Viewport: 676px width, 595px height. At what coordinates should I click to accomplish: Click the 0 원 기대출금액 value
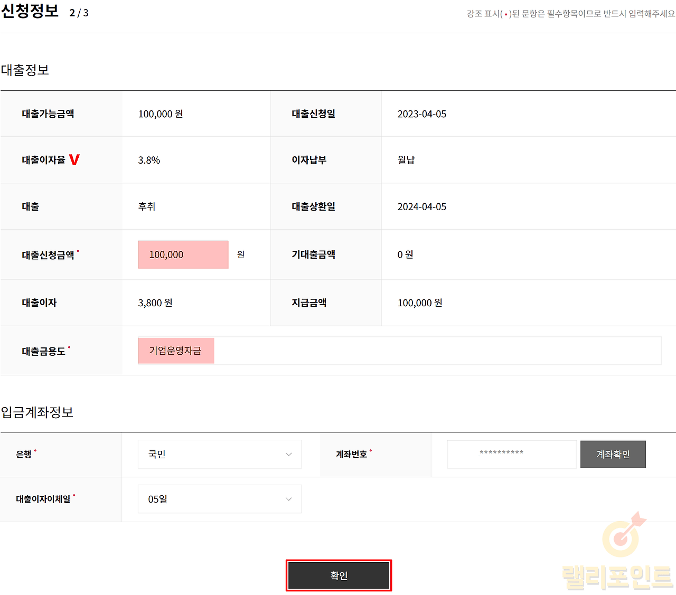point(405,254)
